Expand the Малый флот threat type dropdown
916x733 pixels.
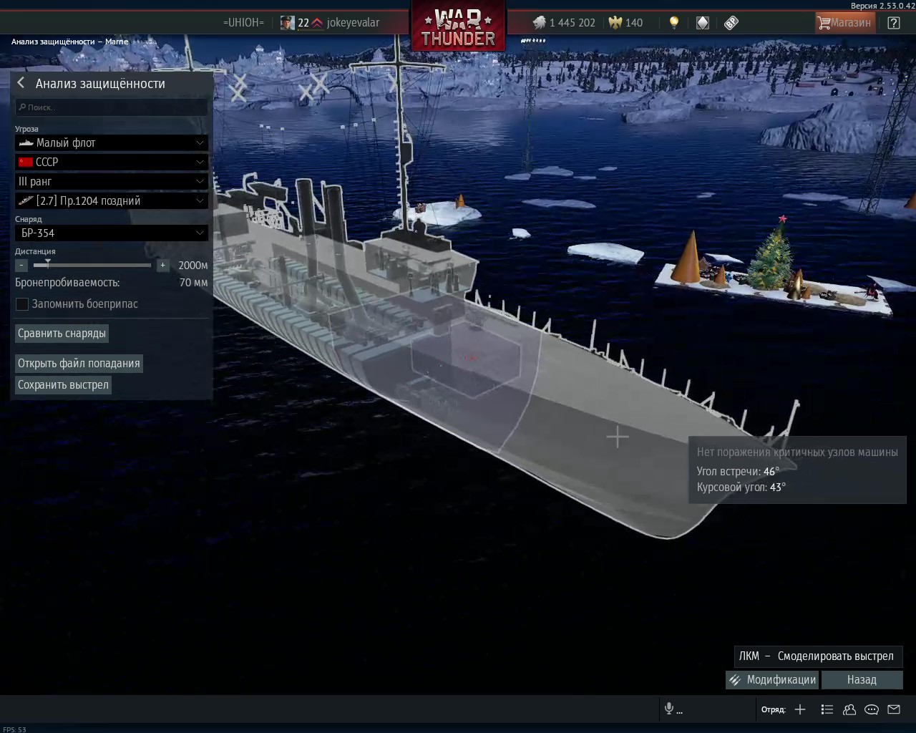pyautogui.click(x=112, y=143)
